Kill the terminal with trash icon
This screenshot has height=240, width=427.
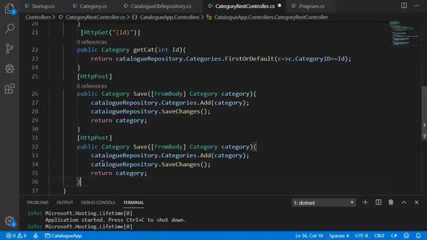(x=391, y=202)
